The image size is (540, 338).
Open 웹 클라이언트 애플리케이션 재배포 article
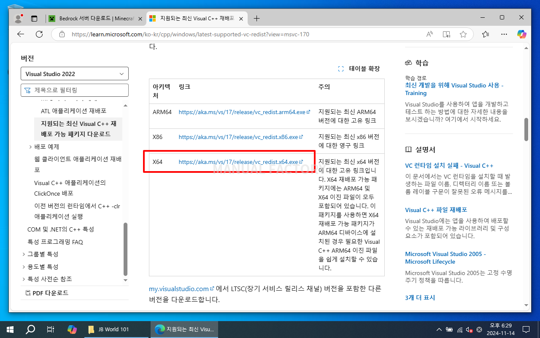point(78,164)
